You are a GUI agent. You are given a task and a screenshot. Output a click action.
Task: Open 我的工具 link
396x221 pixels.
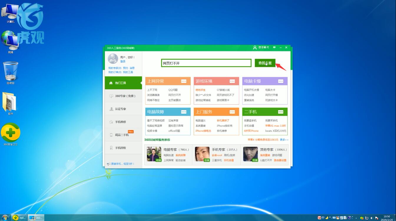tap(128, 72)
